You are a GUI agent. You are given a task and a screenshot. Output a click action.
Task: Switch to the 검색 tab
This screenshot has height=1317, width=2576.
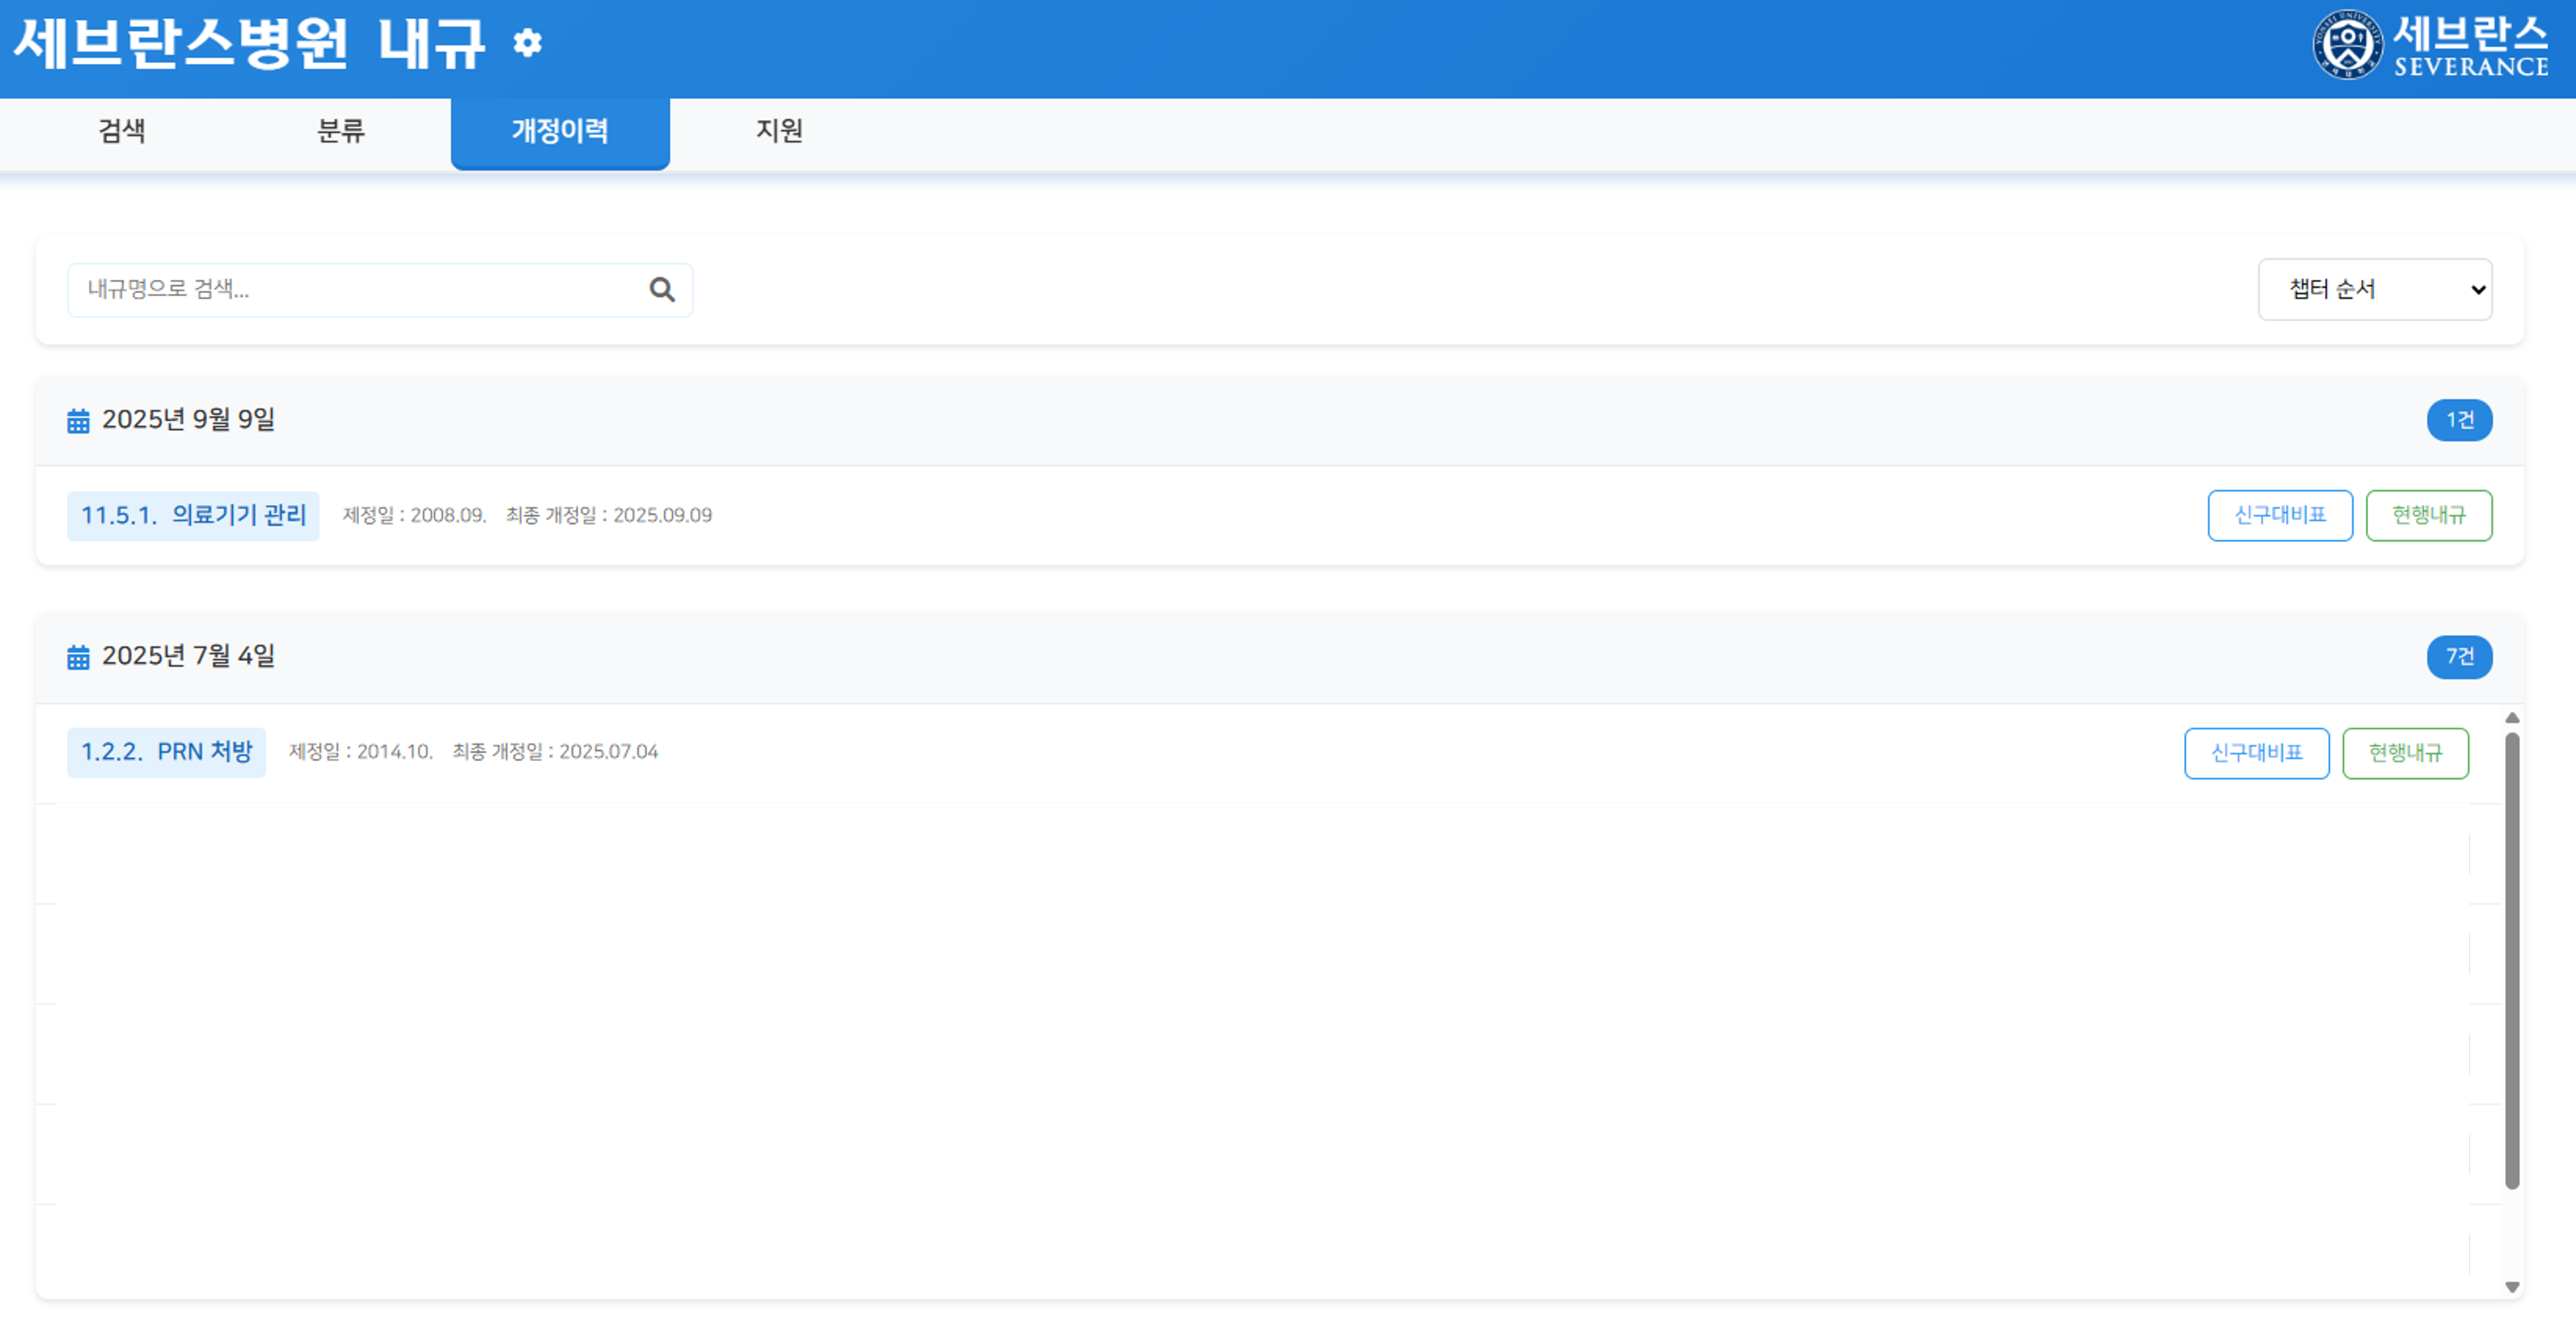pos(122,131)
